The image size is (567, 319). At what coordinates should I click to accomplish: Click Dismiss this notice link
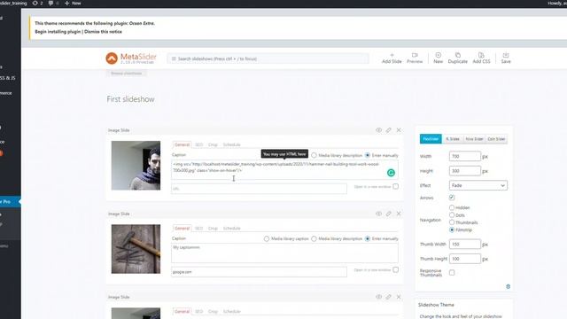103,32
